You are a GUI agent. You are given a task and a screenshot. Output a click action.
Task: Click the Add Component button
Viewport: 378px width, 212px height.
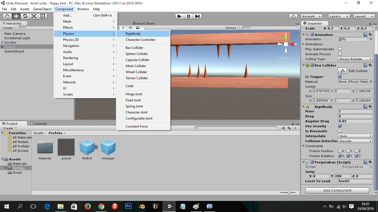pyautogui.click(x=337, y=190)
